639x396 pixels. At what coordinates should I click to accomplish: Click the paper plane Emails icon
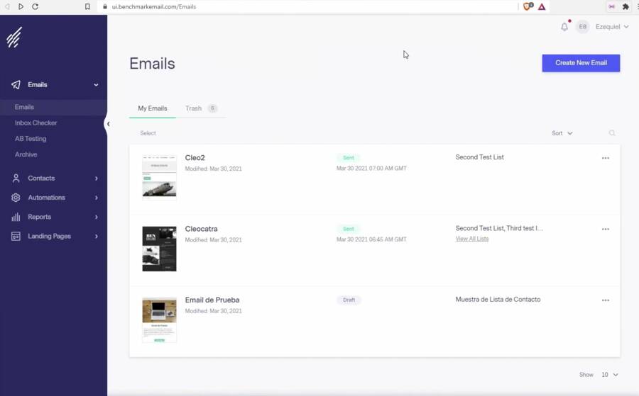click(16, 84)
